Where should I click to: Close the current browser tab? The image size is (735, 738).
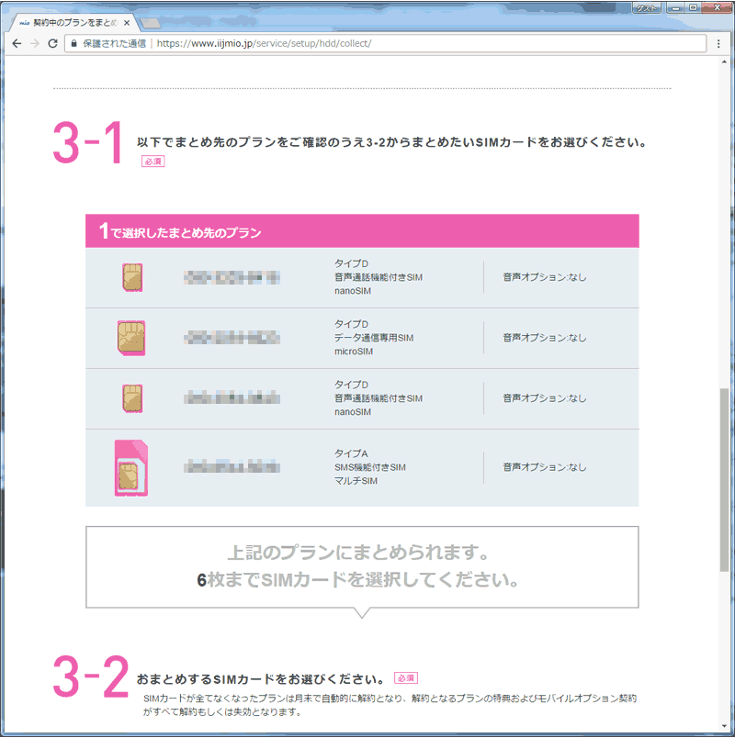pos(127,21)
